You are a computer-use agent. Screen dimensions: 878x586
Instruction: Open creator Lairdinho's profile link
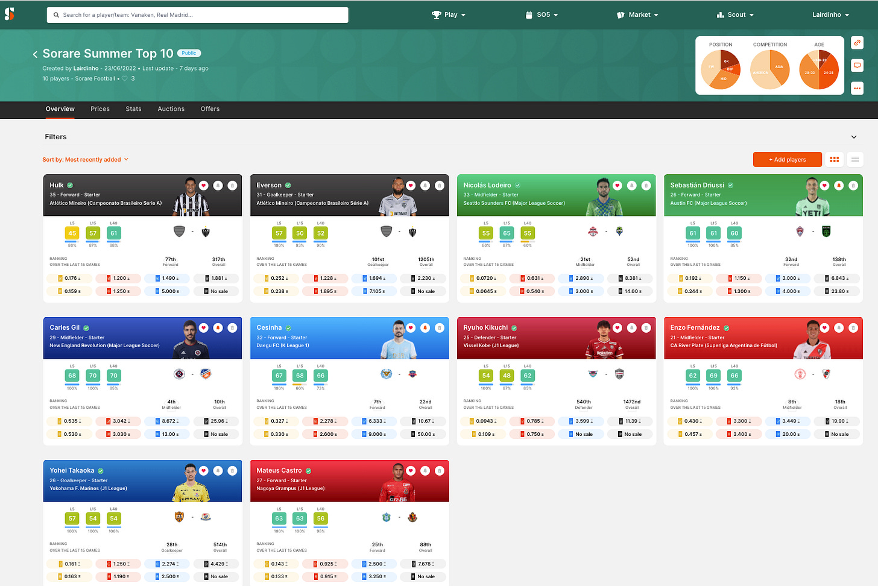click(86, 69)
